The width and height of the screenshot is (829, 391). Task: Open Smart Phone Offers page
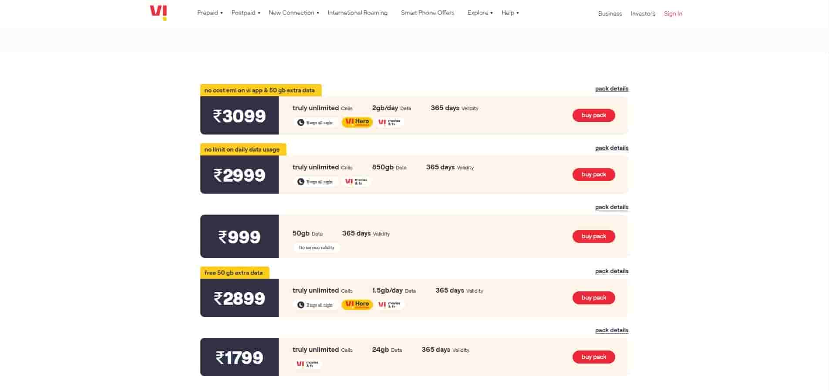[x=428, y=13]
